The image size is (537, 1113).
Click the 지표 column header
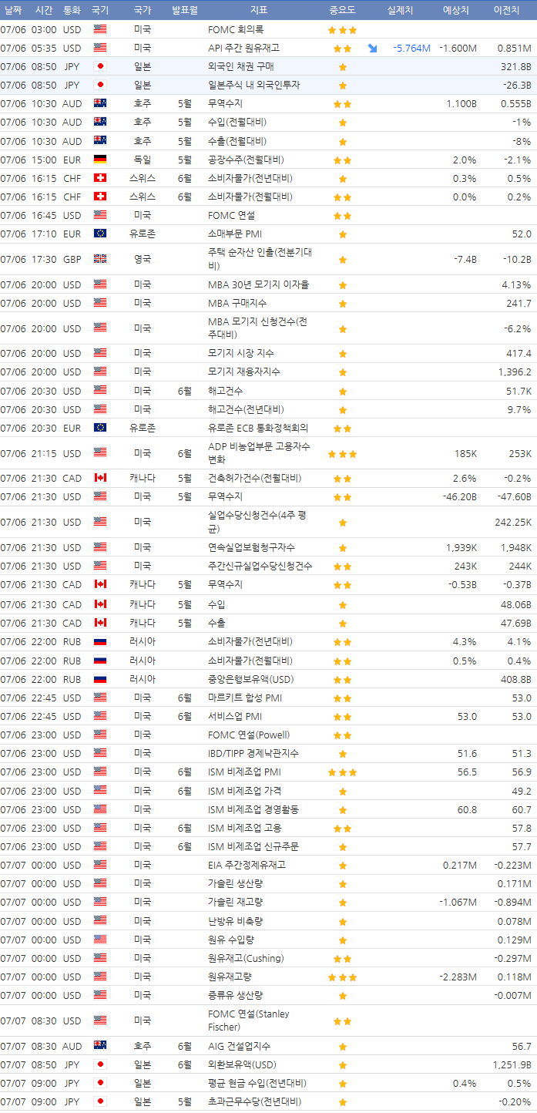click(259, 10)
